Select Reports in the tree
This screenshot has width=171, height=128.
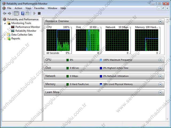(x=16, y=38)
